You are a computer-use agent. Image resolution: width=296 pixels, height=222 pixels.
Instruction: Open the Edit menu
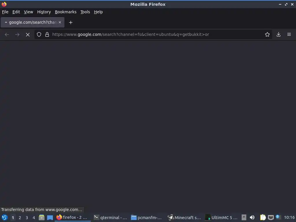tap(16, 12)
